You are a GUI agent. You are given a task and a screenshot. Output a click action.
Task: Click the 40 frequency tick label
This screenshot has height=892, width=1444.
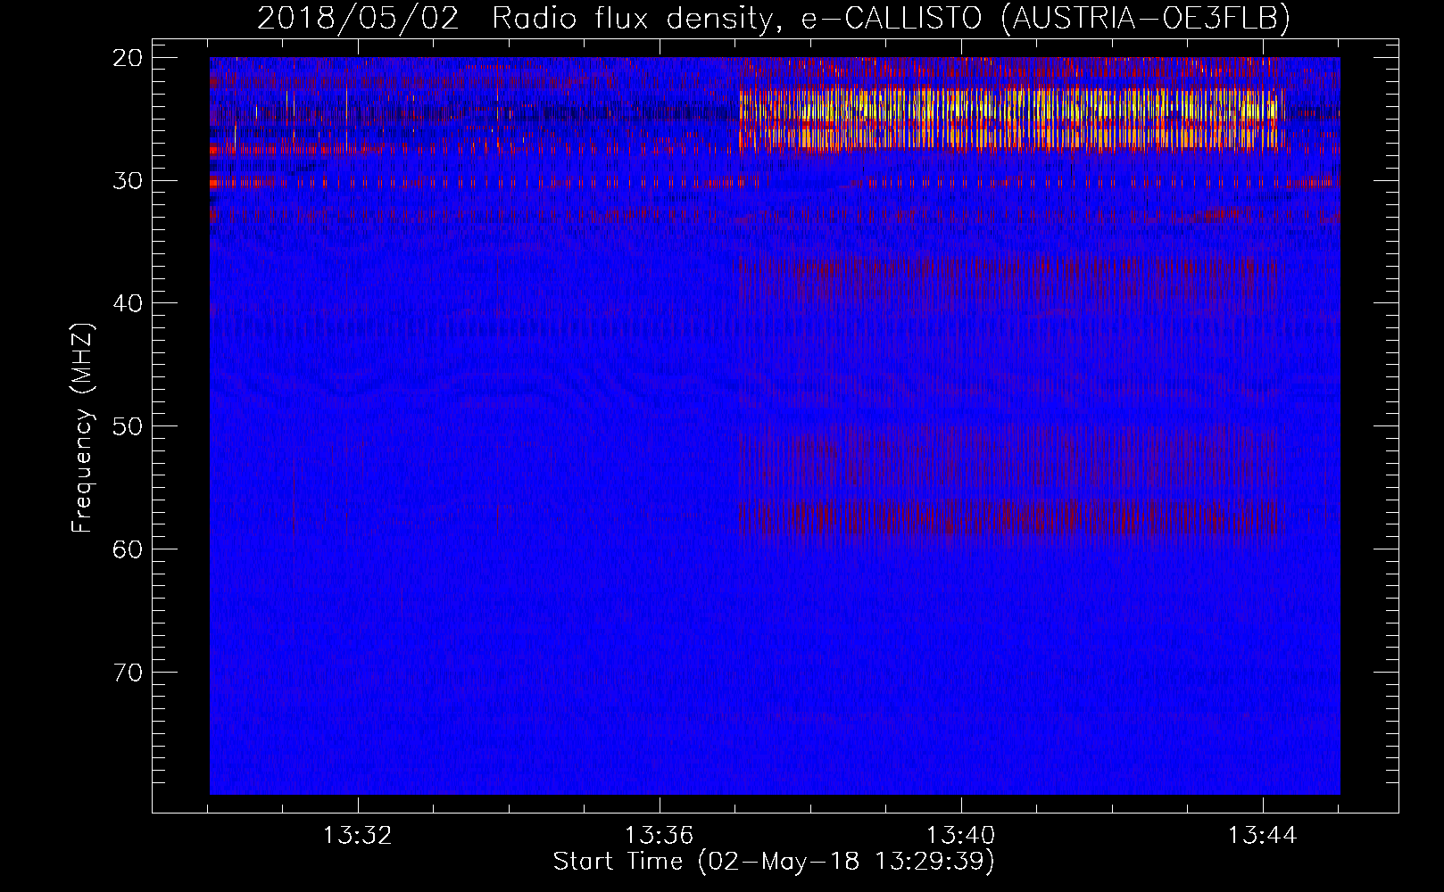tap(129, 303)
